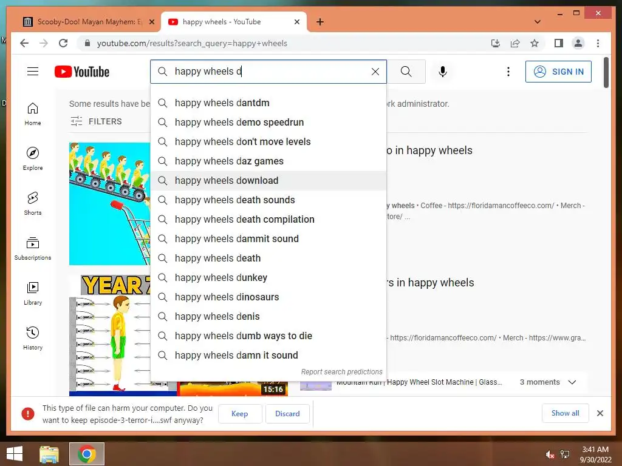The width and height of the screenshot is (622, 466).
Task: Open the tab search dropdown chevron
Action: 538,22
